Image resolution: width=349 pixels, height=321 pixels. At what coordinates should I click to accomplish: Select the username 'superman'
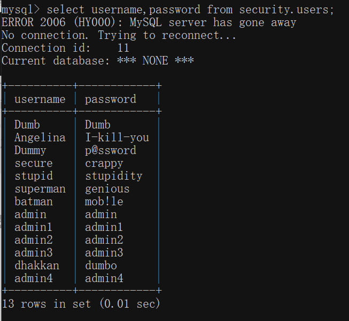[40, 189]
